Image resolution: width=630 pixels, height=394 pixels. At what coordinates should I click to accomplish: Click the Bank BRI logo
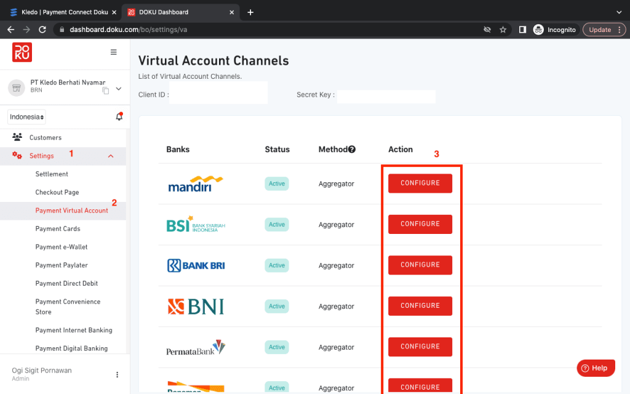[196, 265]
